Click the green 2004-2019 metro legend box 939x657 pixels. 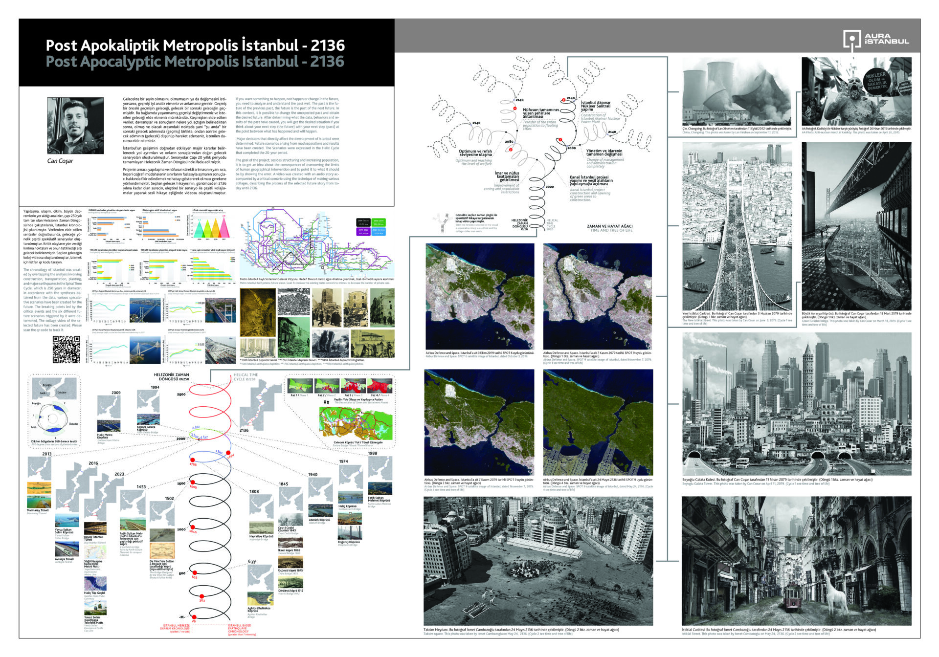[x=378, y=222]
